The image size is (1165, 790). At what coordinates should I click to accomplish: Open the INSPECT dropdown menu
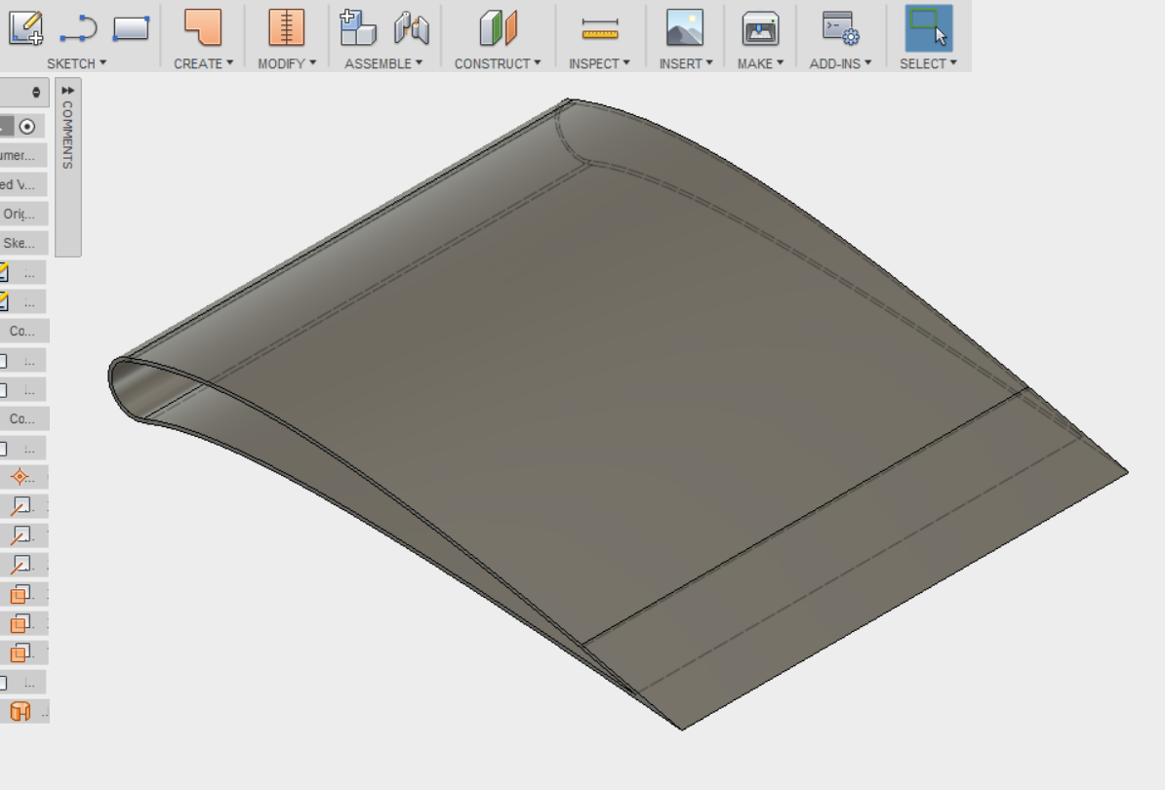click(599, 63)
